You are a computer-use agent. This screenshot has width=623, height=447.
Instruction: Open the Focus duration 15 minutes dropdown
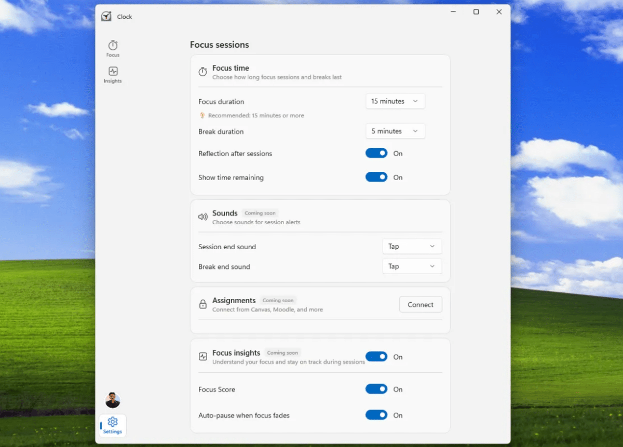point(395,101)
